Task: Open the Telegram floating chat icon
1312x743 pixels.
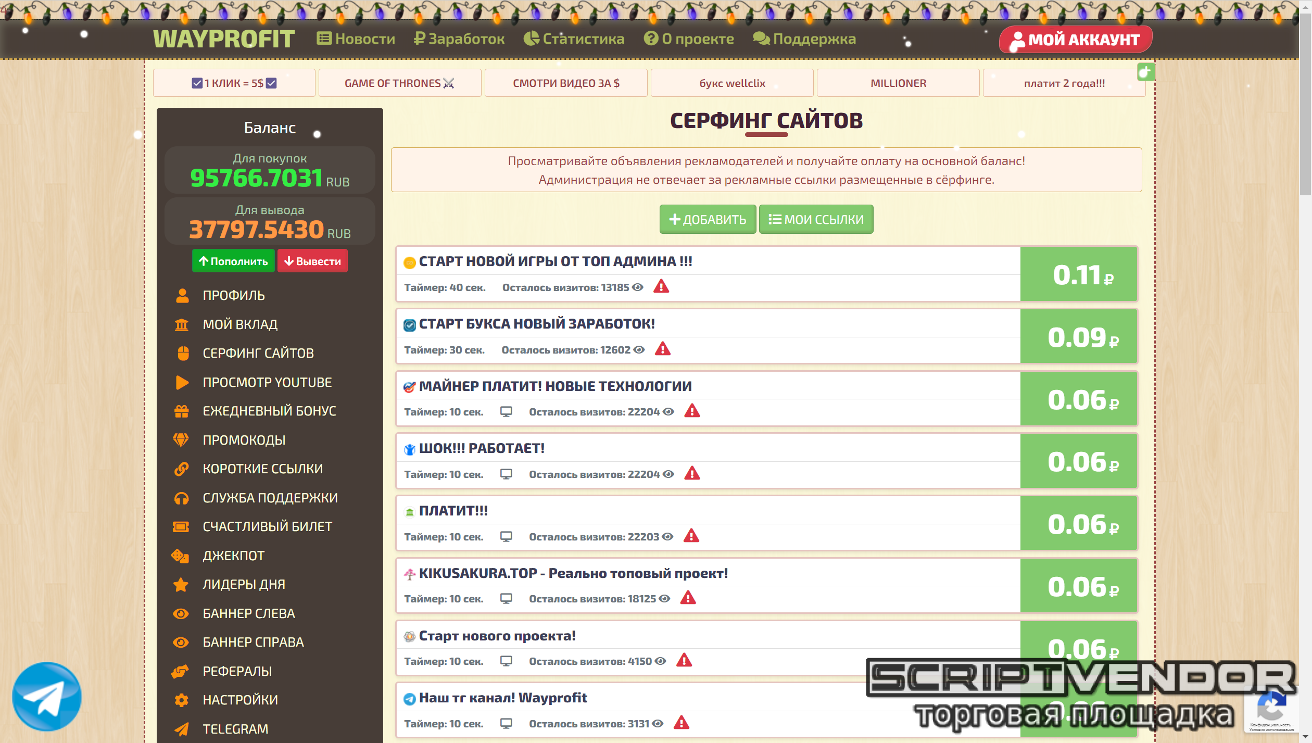Action: pyautogui.click(x=47, y=697)
